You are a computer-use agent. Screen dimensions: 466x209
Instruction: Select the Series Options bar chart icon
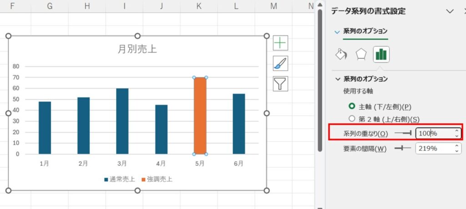pos(381,55)
